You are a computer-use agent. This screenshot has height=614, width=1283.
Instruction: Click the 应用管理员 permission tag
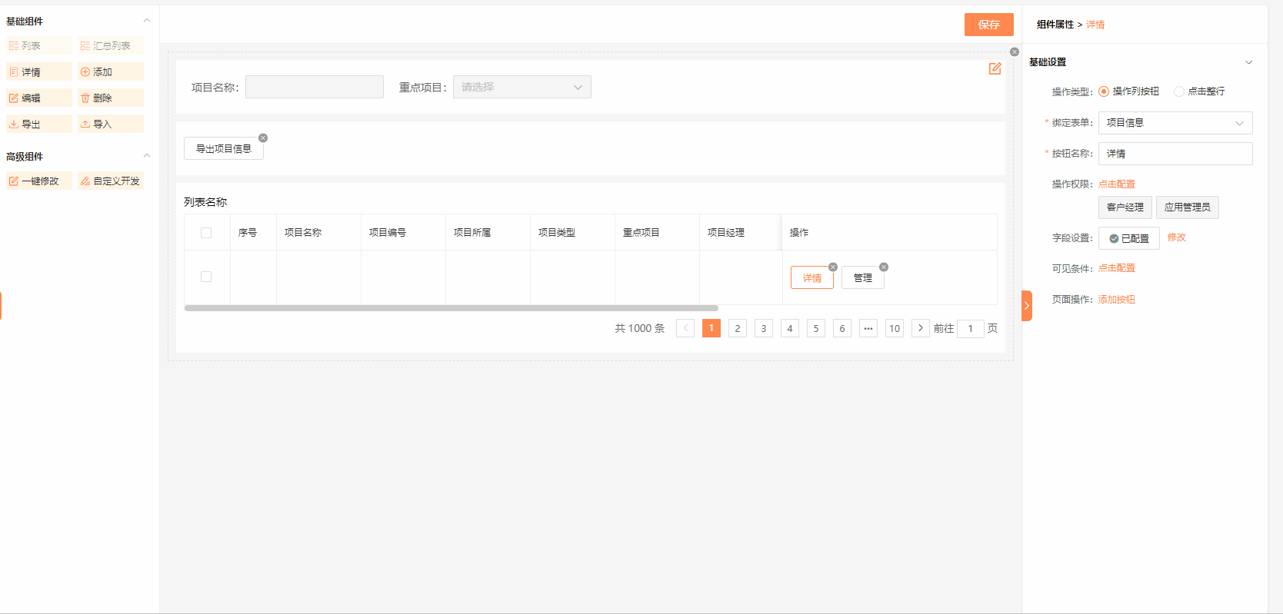[1188, 207]
